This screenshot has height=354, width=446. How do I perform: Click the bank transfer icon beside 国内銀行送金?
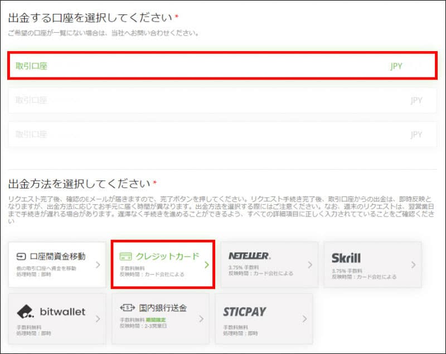(128, 308)
